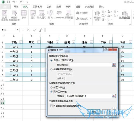Switch to the 数据 Data tab
Viewport: 134px width, 121px height.
point(59,7)
